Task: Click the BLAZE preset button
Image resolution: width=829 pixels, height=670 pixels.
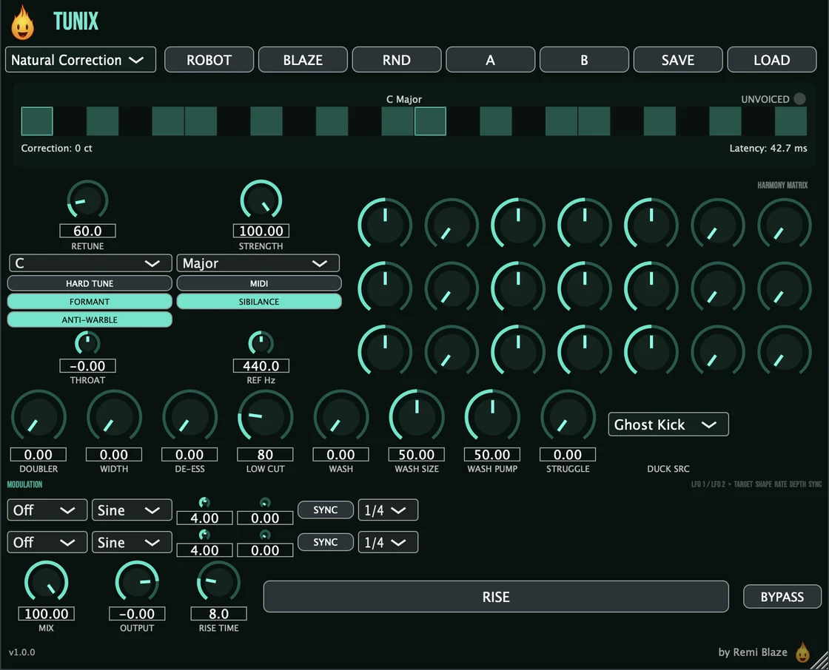Action: [x=303, y=60]
